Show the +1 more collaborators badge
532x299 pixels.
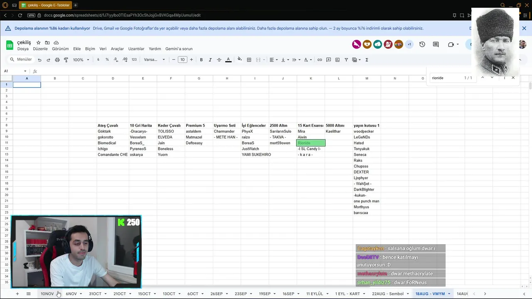pyautogui.click(x=409, y=44)
